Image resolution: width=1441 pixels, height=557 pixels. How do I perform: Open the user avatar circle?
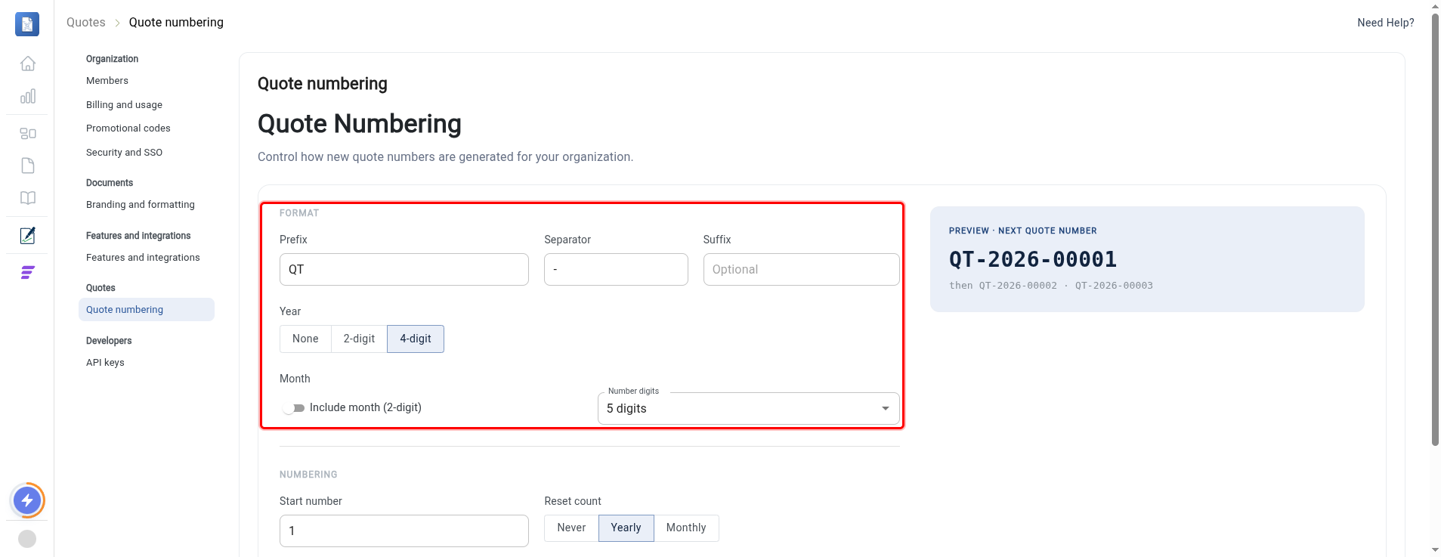27,539
